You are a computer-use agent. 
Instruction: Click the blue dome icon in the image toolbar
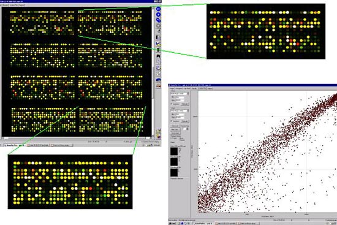(159, 80)
